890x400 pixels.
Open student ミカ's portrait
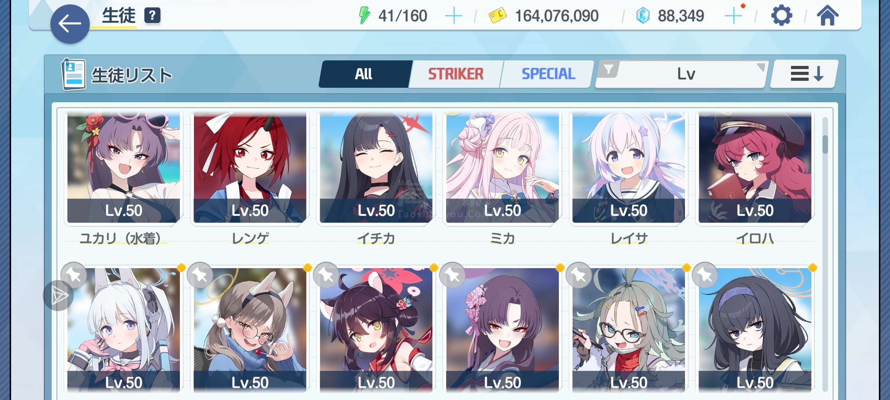[502, 167]
